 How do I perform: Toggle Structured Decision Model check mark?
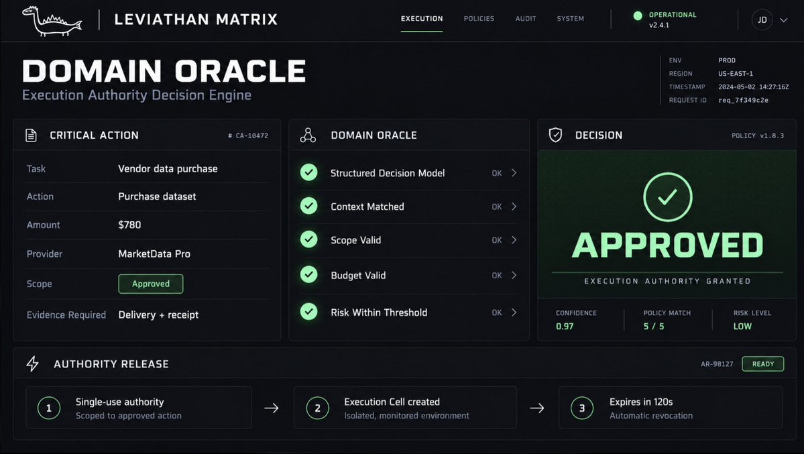(x=308, y=172)
